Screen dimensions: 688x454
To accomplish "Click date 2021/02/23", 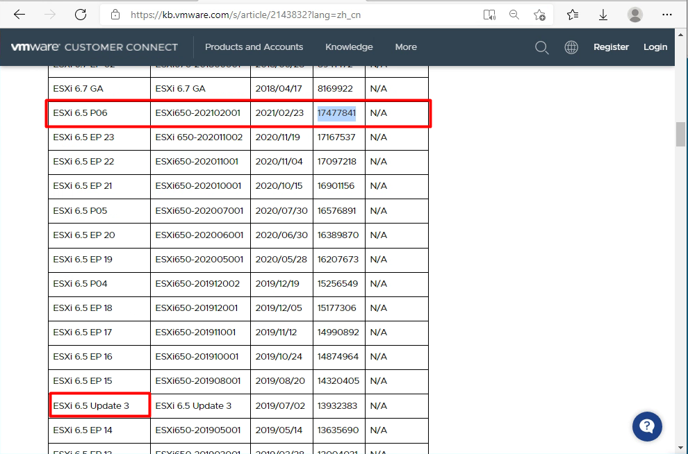I will [279, 112].
